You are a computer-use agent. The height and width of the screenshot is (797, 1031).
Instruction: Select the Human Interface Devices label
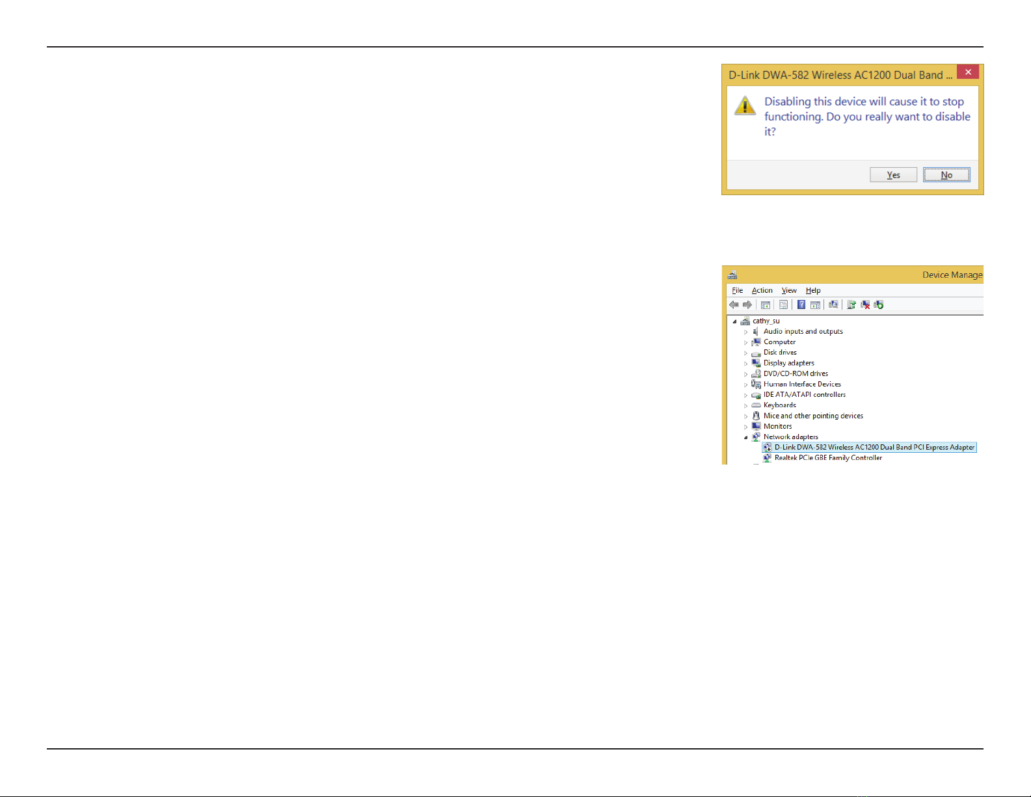[x=802, y=384]
